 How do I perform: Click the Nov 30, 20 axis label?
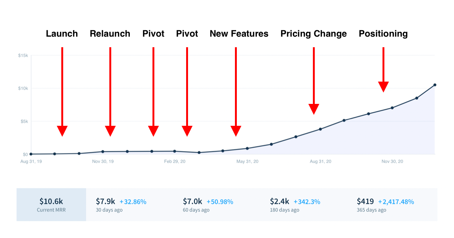(x=392, y=162)
